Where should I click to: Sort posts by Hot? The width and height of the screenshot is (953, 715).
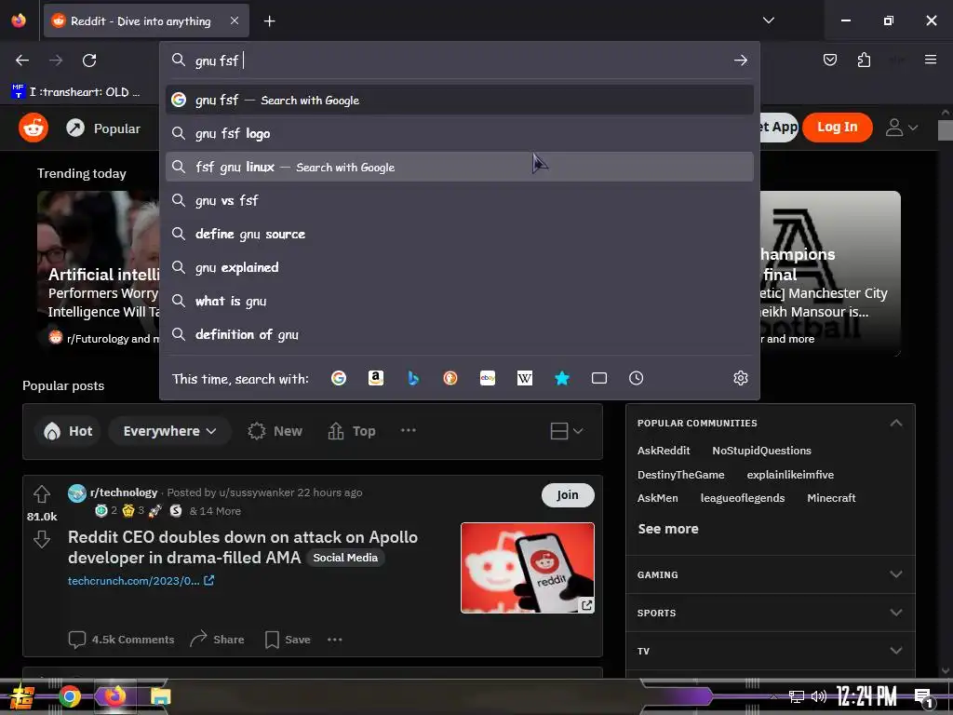click(x=68, y=431)
